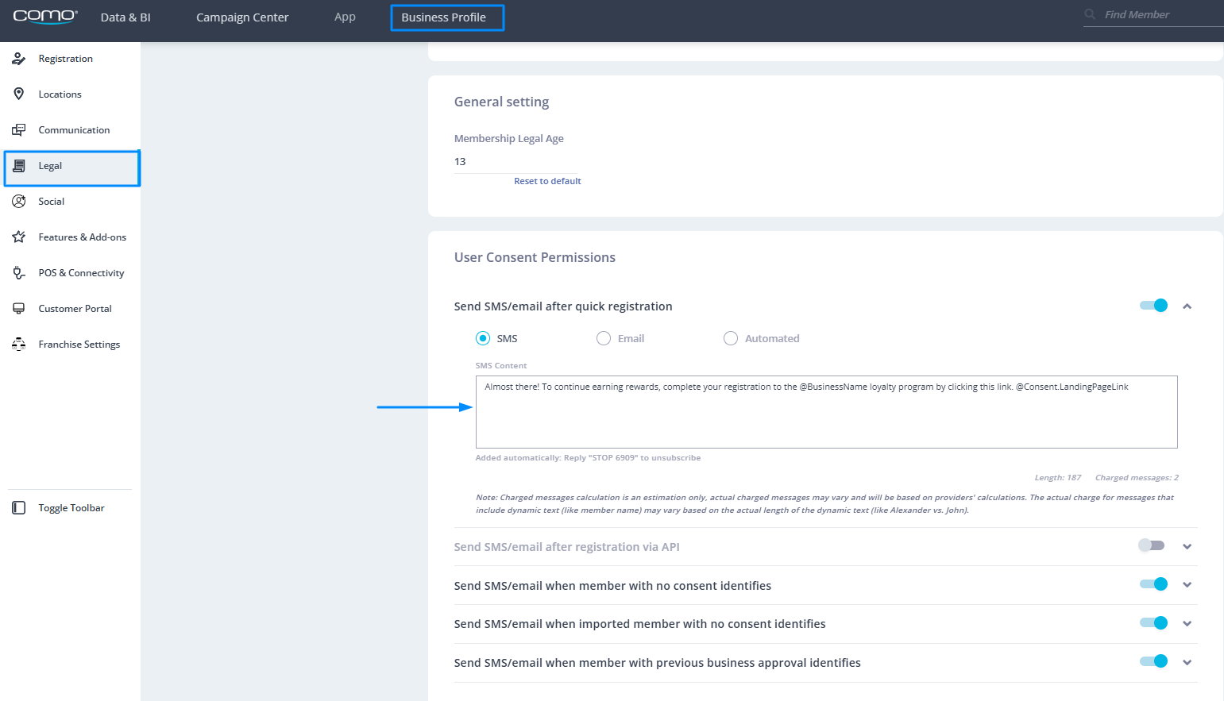Image resolution: width=1224 pixels, height=701 pixels.
Task: Open the Campaign Center tab
Action: pos(242,17)
